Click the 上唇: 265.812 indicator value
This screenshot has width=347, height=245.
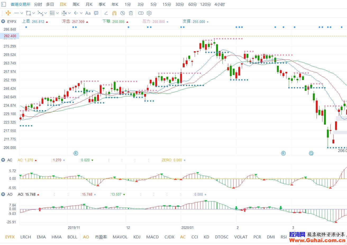(x=33, y=22)
